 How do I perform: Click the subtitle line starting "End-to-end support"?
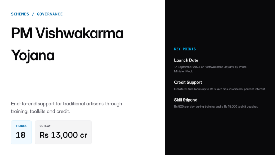click(x=67, y=104)
